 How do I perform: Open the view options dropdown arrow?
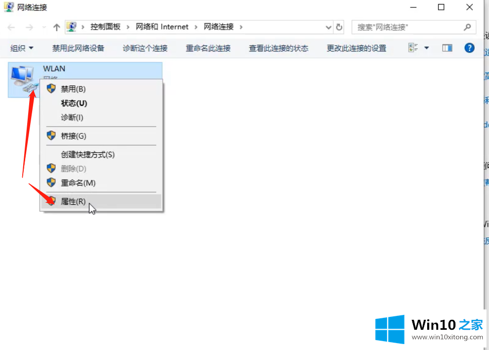[426, 48]
